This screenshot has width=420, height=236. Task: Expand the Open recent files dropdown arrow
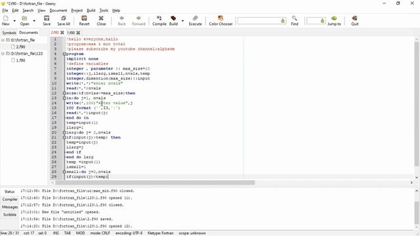34,20
